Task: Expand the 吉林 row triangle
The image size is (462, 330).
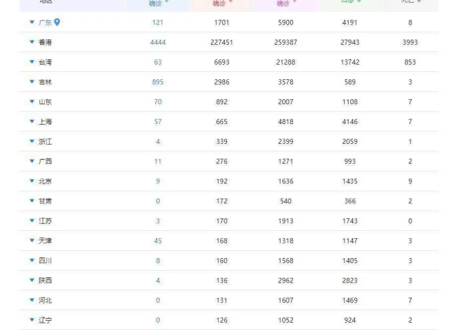Action: (x=32, y=81)
